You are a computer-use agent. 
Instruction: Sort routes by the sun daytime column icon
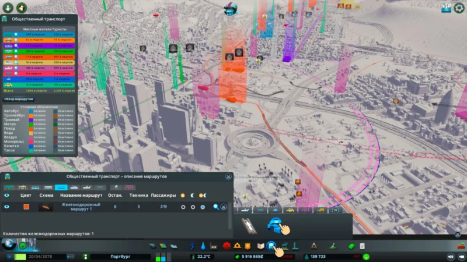(183, 195)
